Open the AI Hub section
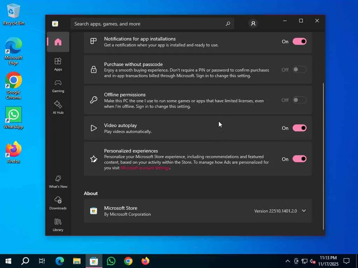This screenshot has width=358, height=268. click(58, 107)
